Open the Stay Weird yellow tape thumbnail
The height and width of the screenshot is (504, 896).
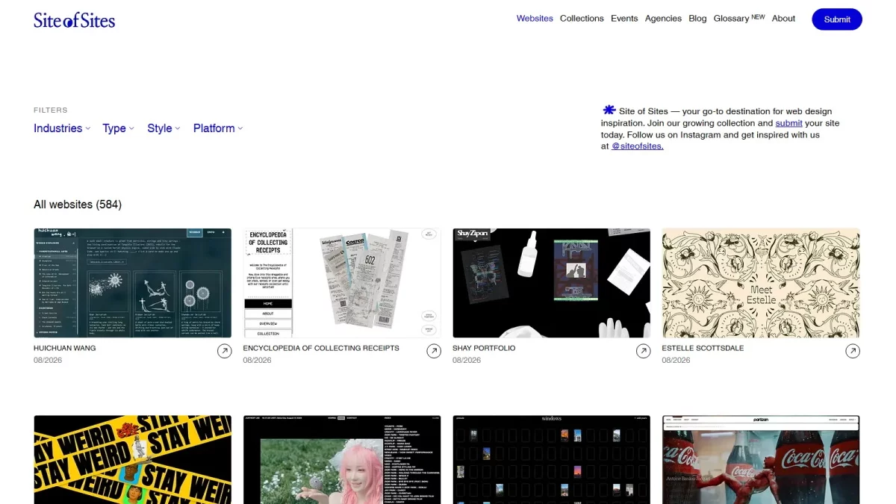[133, 460]
